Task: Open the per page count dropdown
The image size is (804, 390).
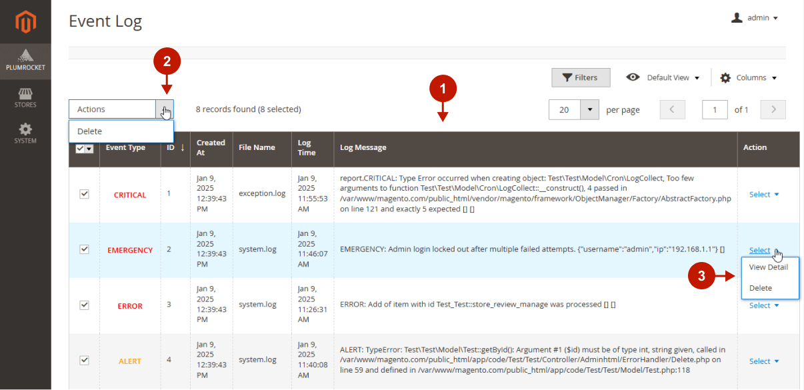Action: pos(589,110)
